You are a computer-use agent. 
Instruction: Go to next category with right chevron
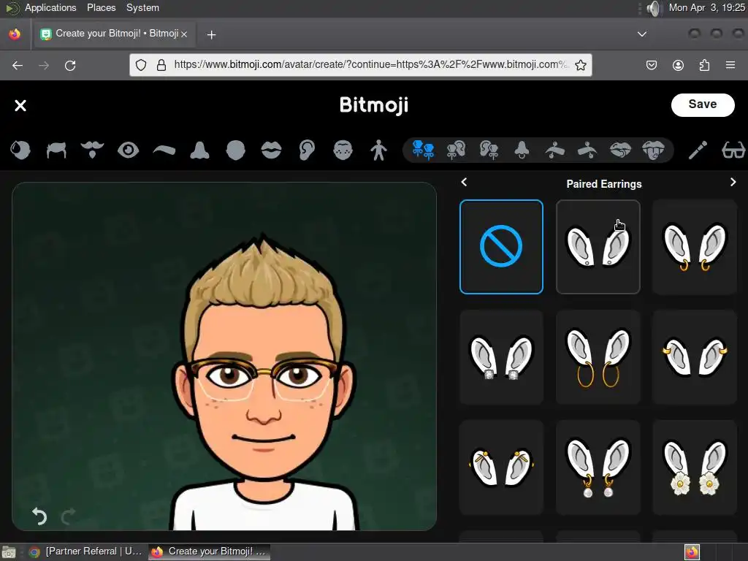pyautogui.click(x=733, y=182)
